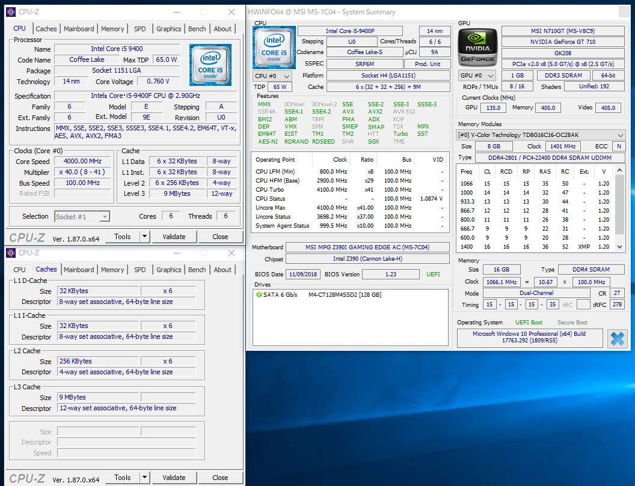Screen dimensions: 635x486
Task: Click the Specification i5-9400F field
Action: (x=146, y=96)
